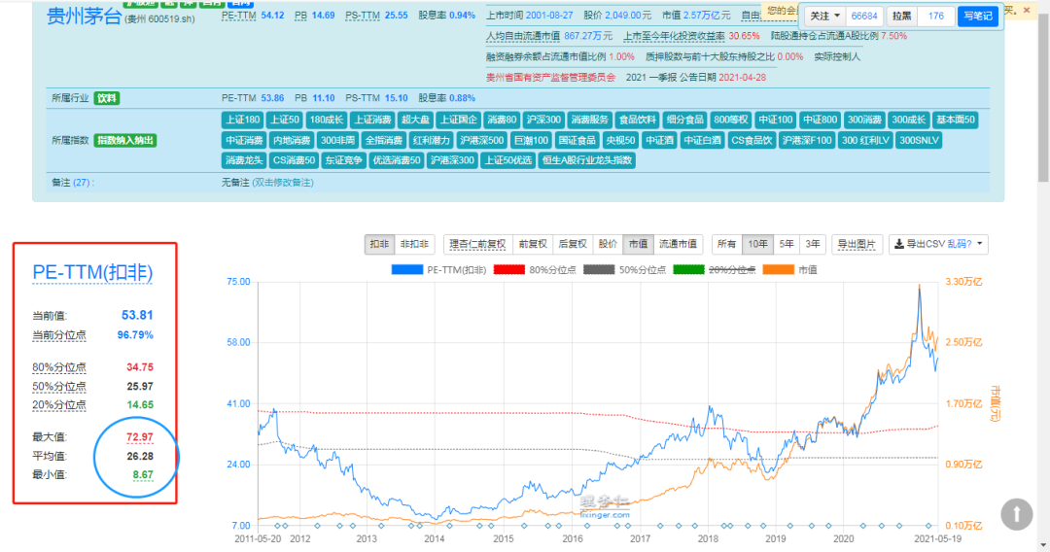The height and width of the screenshot is (552, 1050).
Task: Click the 当前分位点 label
Action: (59, 335)
